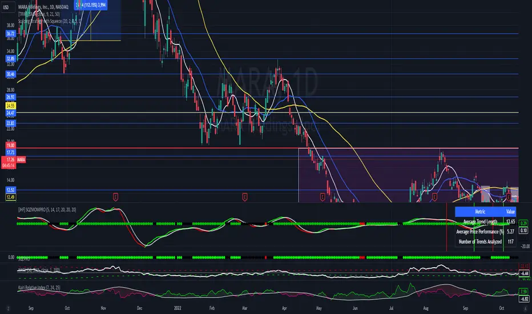Screen dimensions: 532x314
Task: Click the -20.00 scale value
Action: [525, 247]
